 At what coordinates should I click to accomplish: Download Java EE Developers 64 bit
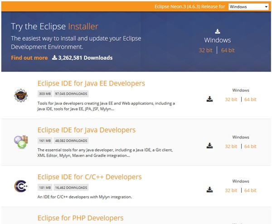point(250,100)
